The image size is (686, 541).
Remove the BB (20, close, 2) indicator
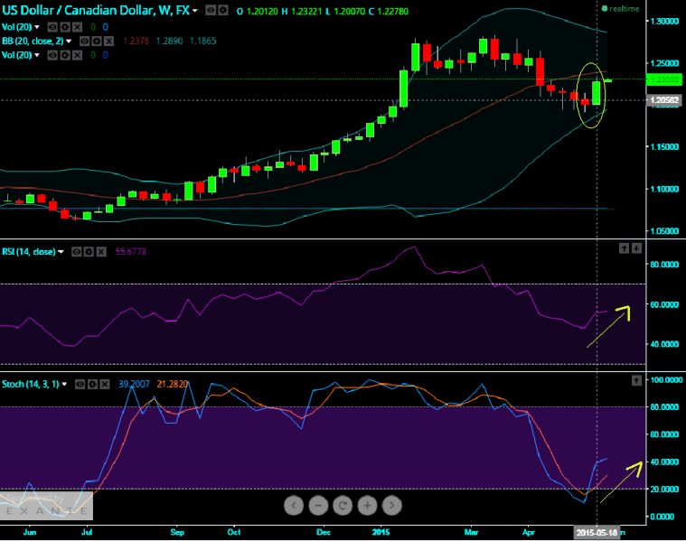click(109, 42)
